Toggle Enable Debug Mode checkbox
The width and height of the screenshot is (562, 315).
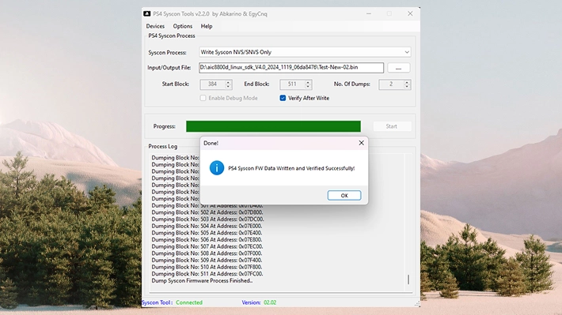(x=203, y=98)
